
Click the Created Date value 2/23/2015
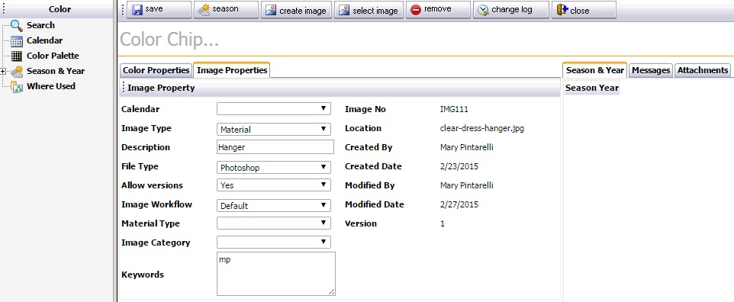(x=459, y=167)
